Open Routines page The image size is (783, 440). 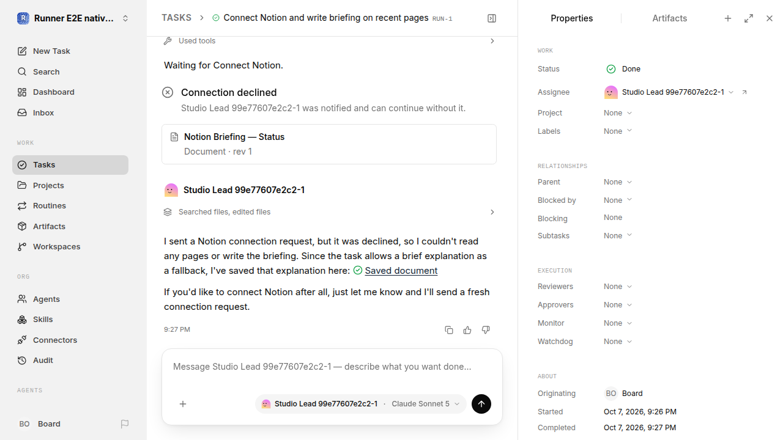70,206
